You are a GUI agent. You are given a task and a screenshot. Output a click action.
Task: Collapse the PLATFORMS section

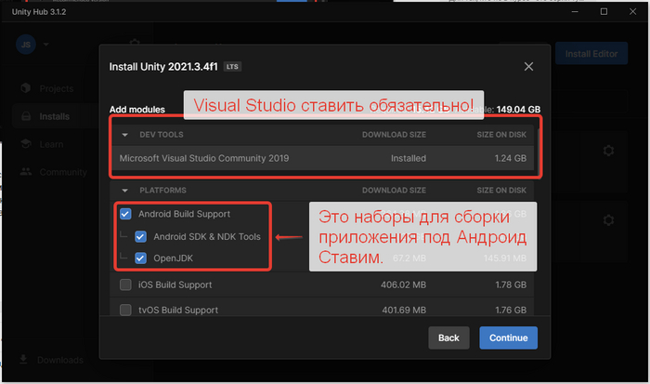[124, 190]
